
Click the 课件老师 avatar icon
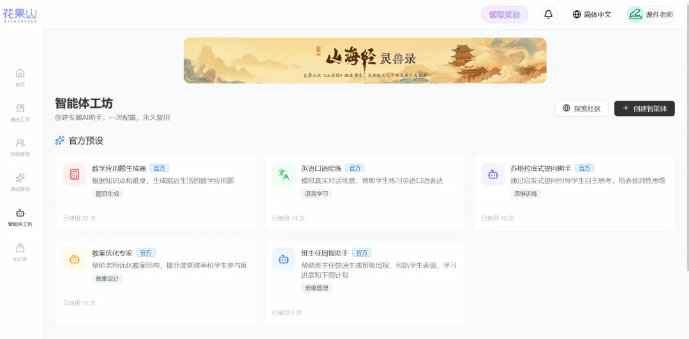click(635, 15)
